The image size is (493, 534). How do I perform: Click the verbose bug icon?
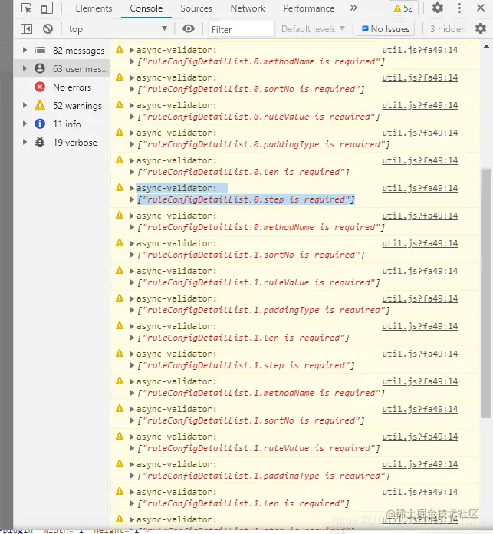[x=40, y=142]
